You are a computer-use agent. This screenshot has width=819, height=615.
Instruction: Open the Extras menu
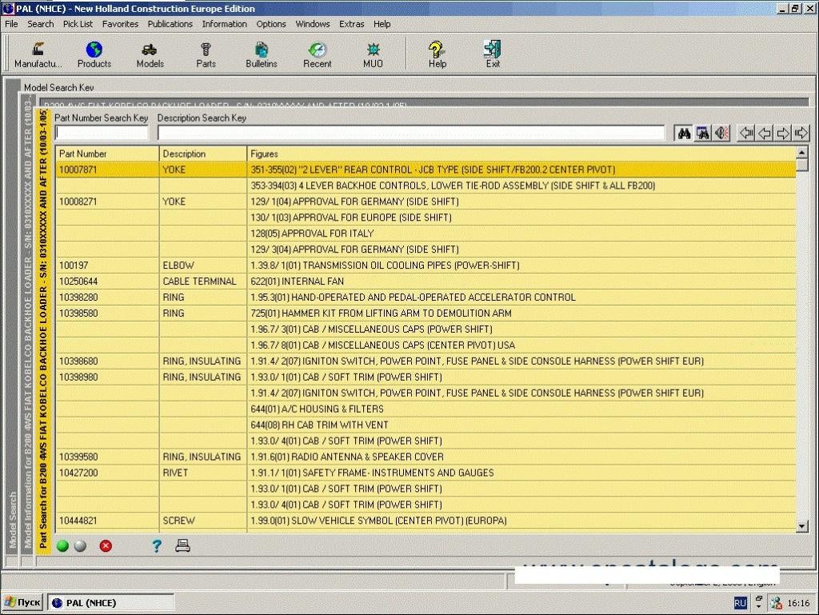(x=352, y=24)
